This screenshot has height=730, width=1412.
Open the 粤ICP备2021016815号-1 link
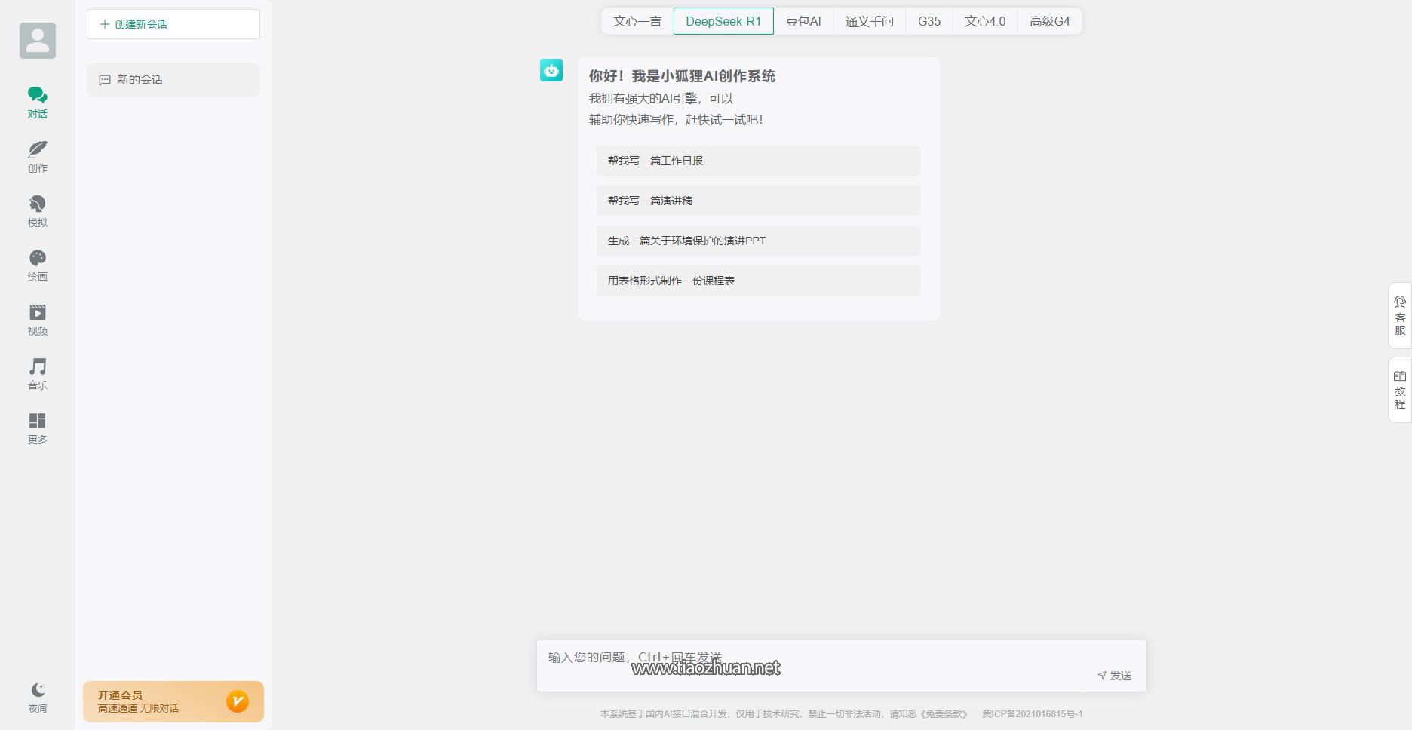click(1033, 714)
